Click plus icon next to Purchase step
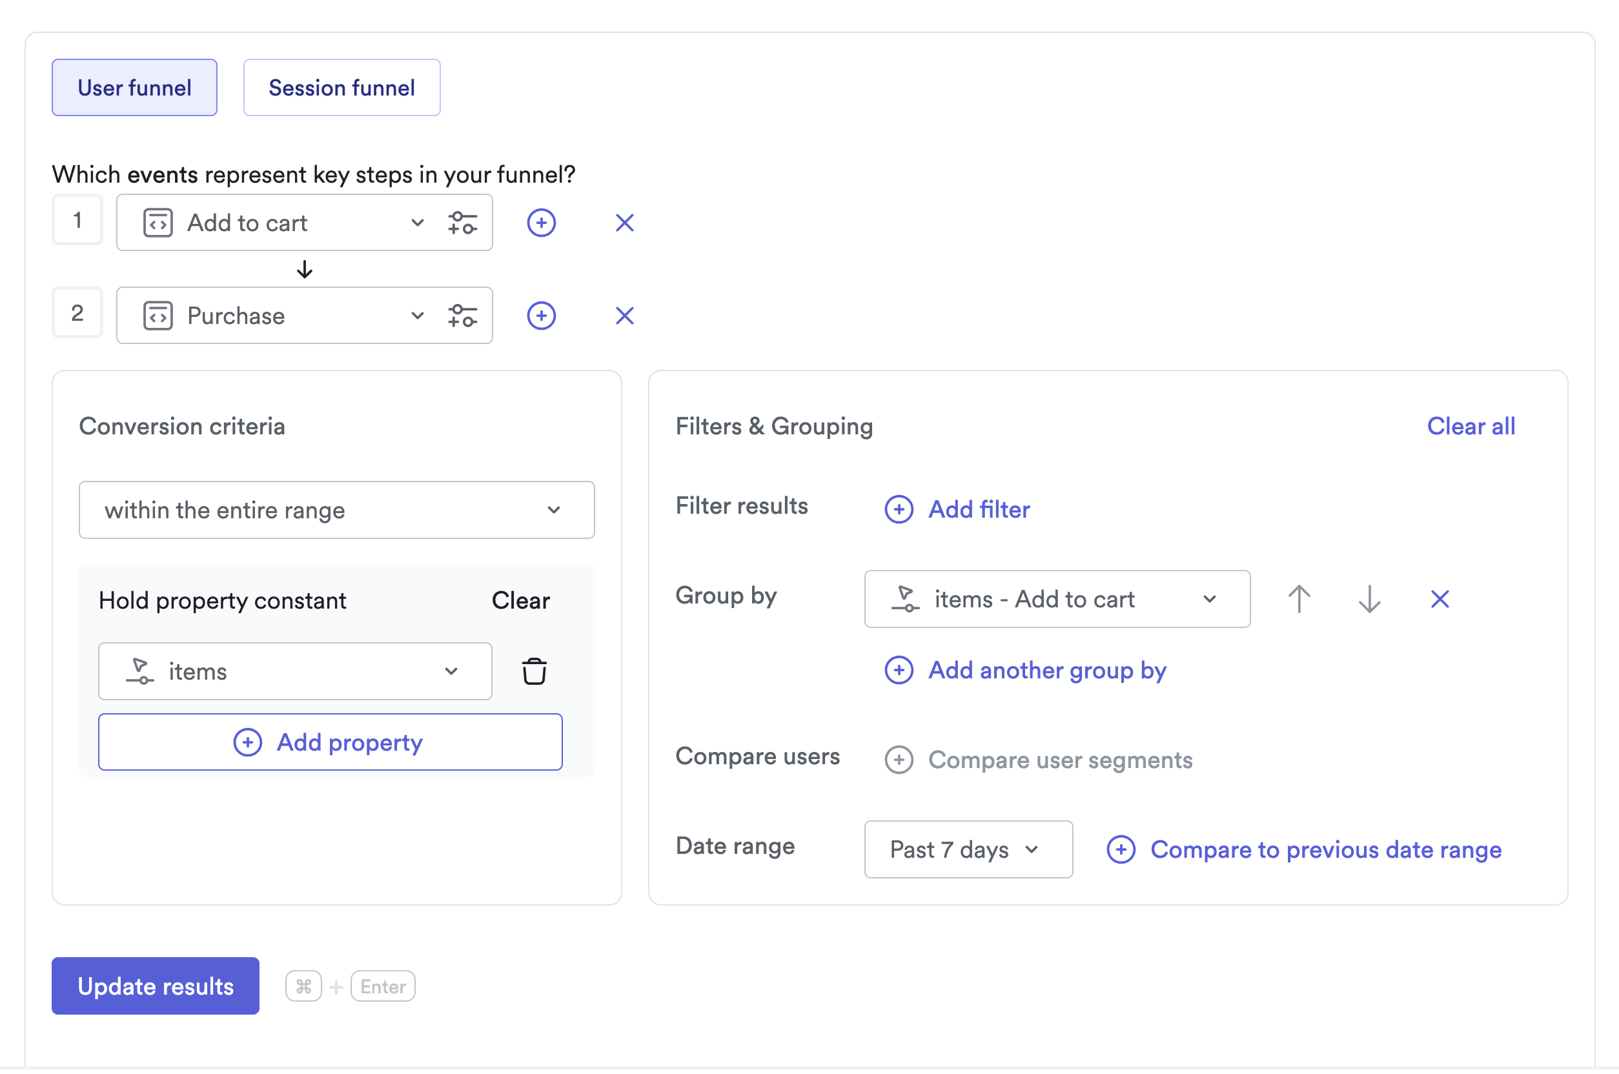The height and width of the screenshot is (1074, 1619). point(541,316)
